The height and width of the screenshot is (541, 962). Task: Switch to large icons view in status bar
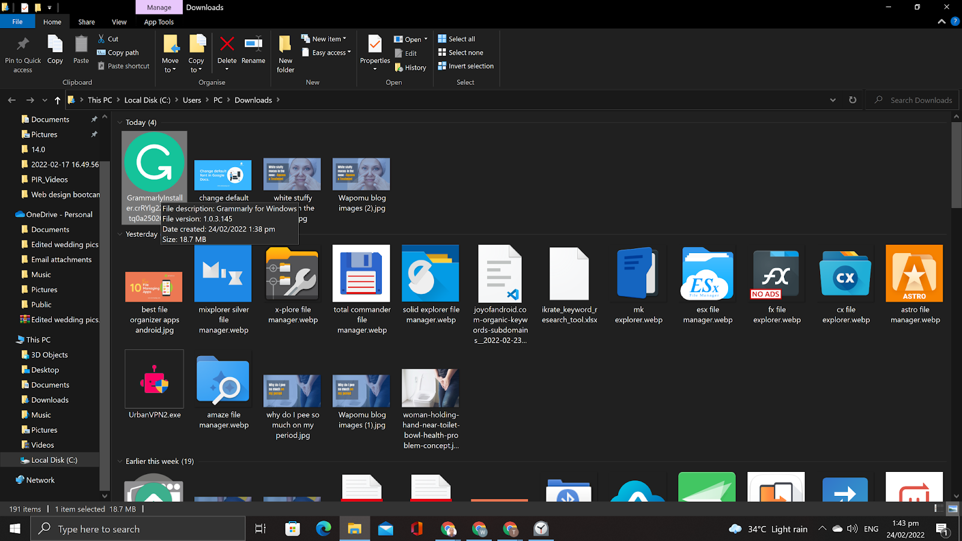coord(952,509)
